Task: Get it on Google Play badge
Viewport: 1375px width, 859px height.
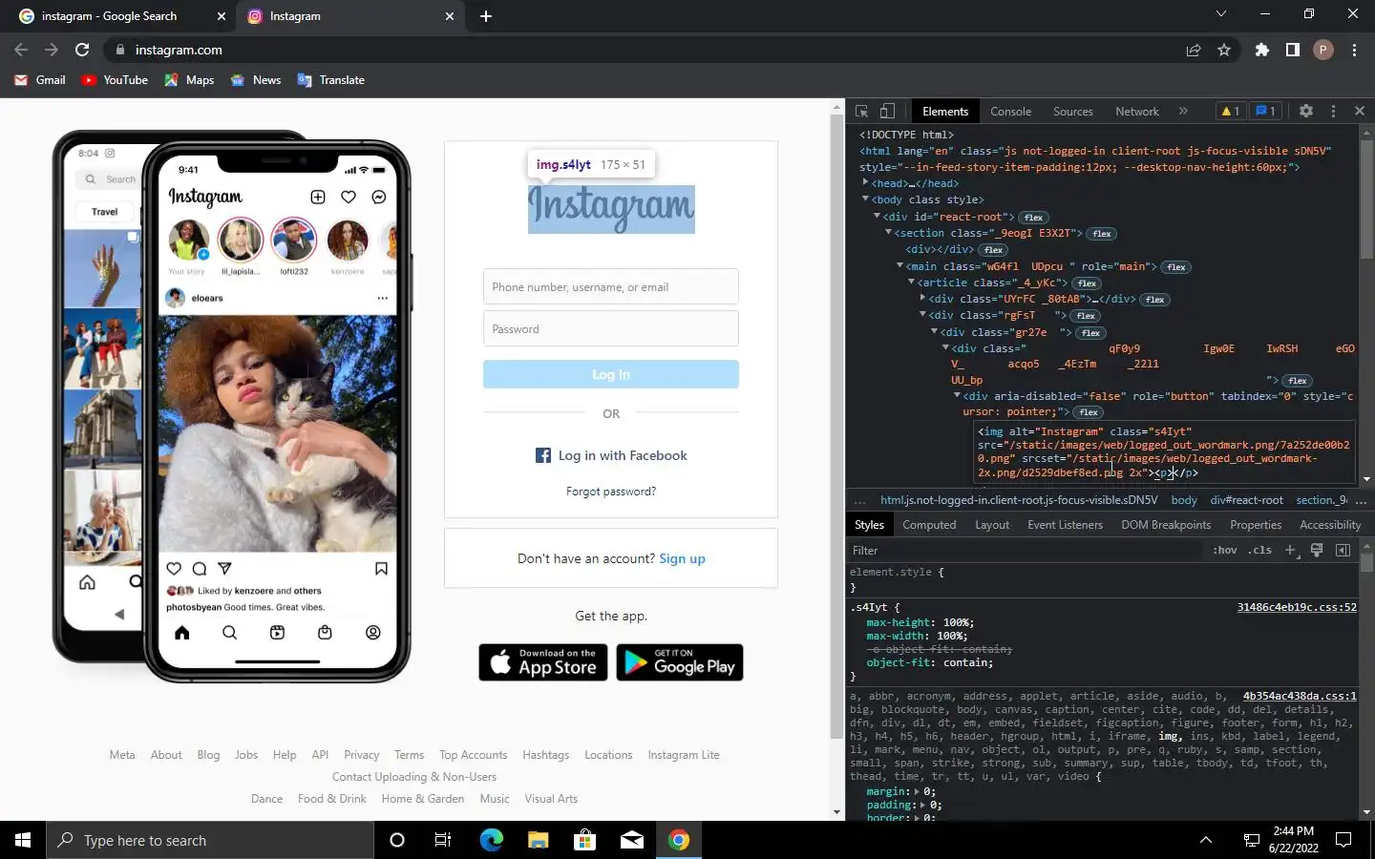Action: pyautogui.click(x=680, y=662)
